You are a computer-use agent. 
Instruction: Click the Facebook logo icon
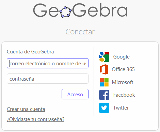[x=104, y=95]
